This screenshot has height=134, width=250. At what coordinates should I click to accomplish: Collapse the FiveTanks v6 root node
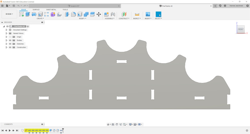tap(4, 26)
